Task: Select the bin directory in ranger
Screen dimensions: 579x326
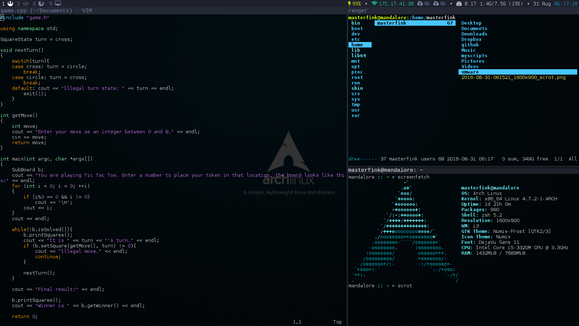Action: click(x=356, y=23)
